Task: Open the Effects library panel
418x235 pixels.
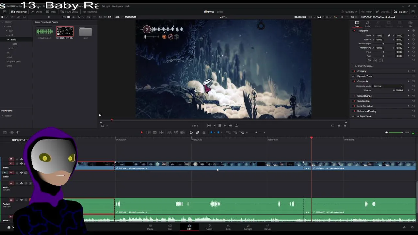Action: point(37,12)
